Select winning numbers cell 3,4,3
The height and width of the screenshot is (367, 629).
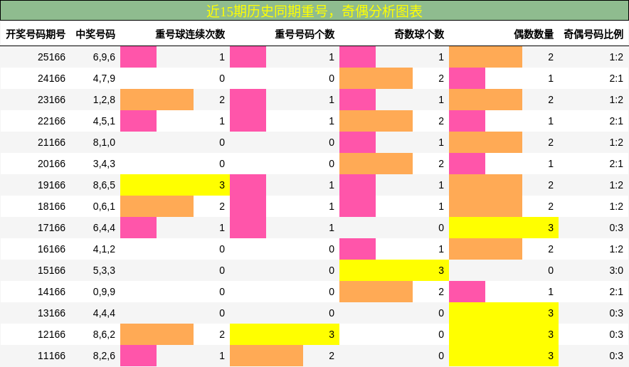click(104, 164)
